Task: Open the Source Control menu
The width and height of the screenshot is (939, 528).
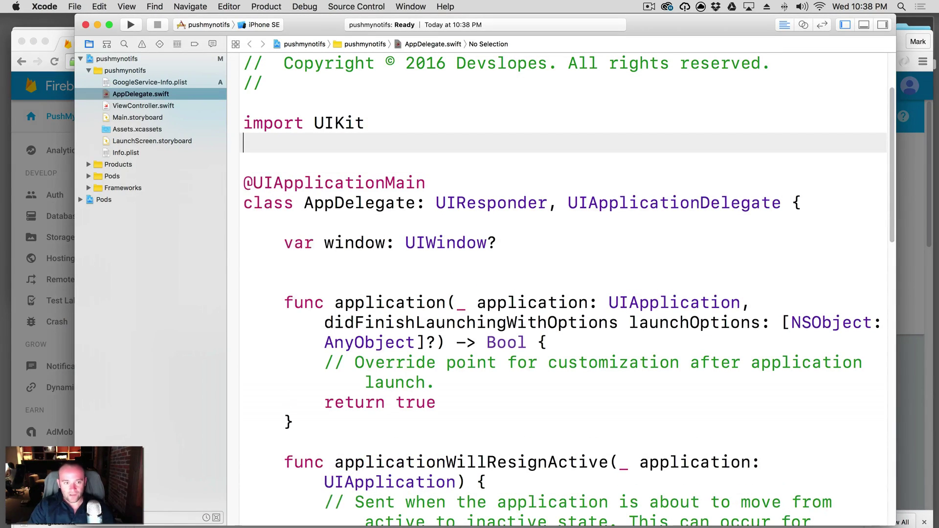Action: (356, 6)
